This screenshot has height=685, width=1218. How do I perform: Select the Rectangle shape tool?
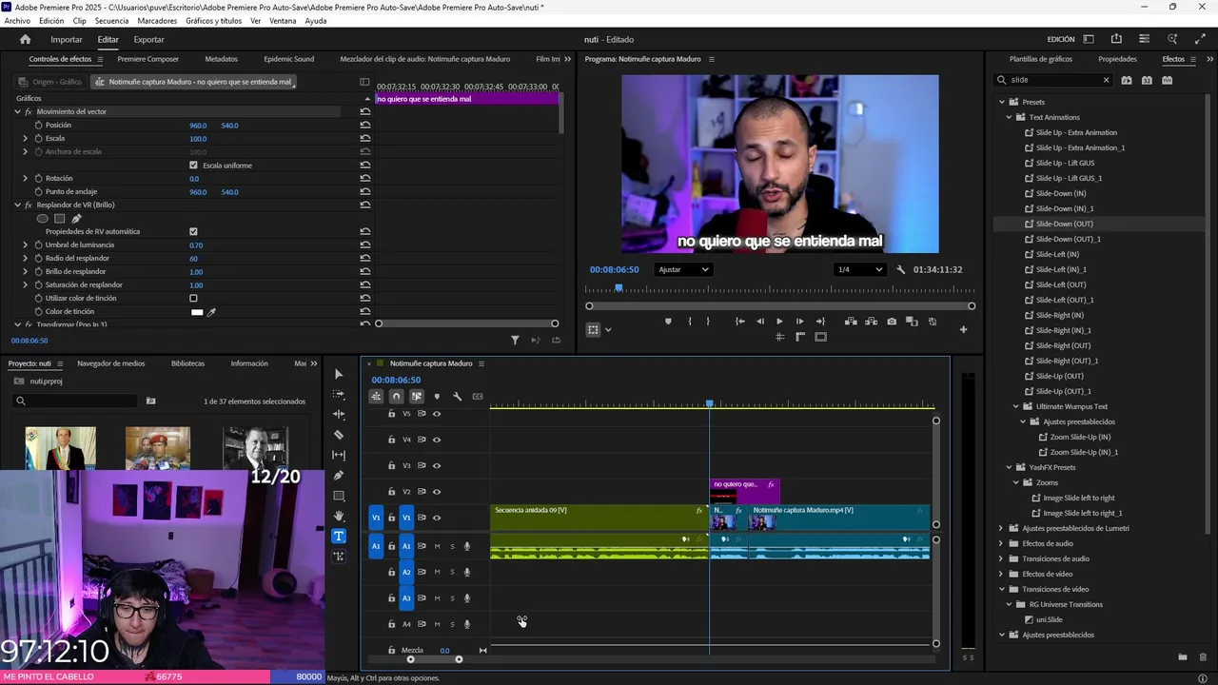coord(339,496)
